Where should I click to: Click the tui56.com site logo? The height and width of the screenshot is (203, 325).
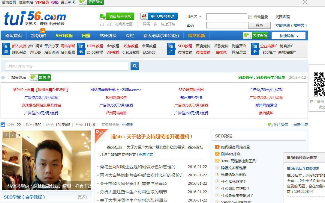pos(35,18)
